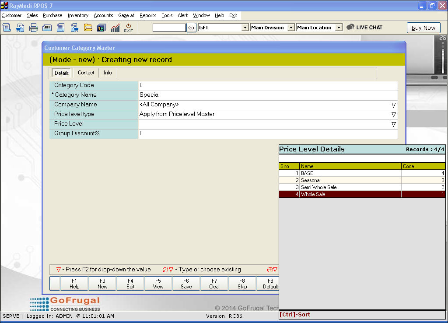Click the two-people customers toolbar icon

coord(101,28)
